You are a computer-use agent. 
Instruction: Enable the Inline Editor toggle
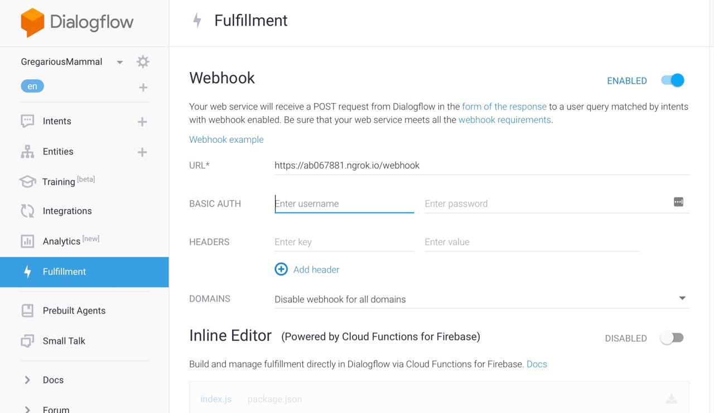point(672,338)
